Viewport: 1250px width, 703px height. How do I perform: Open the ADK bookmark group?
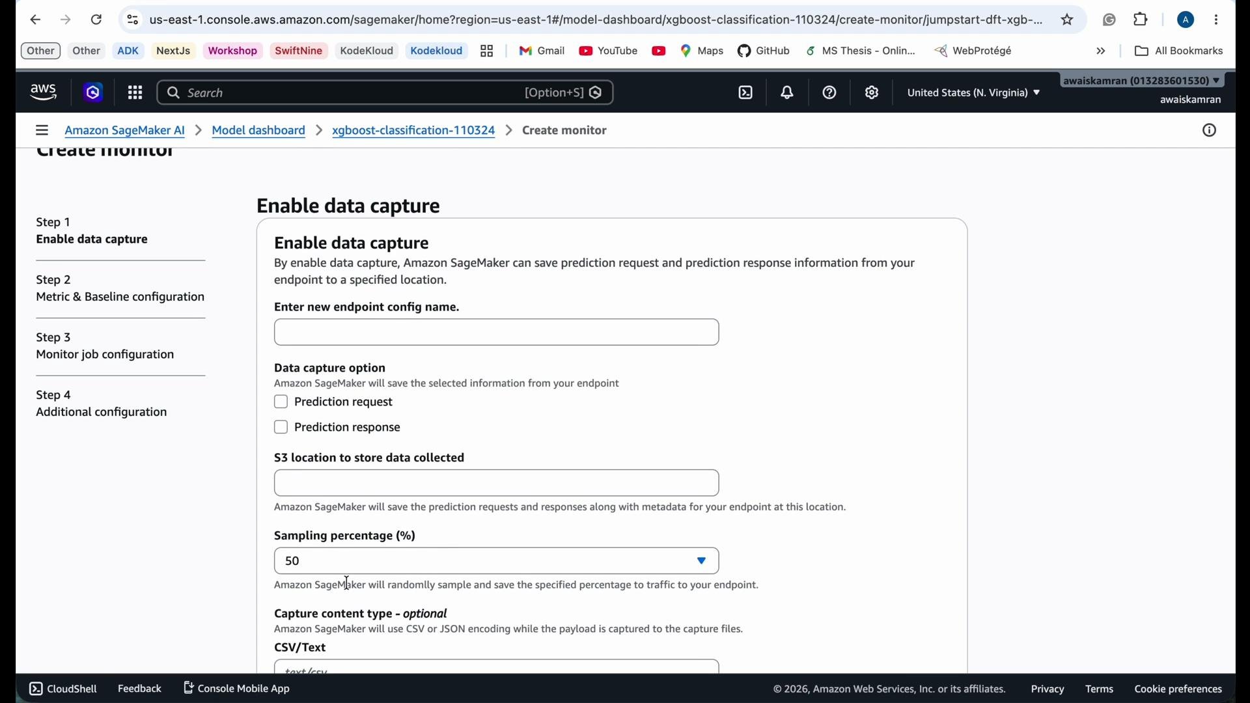coord(128,51)
